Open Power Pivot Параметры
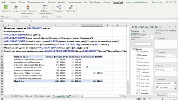The width and height of the screenshot is (178, 100). 71,9
